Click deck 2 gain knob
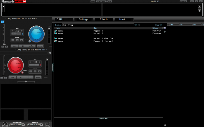This screenshot has height=127, width=204. click(47, 58)
